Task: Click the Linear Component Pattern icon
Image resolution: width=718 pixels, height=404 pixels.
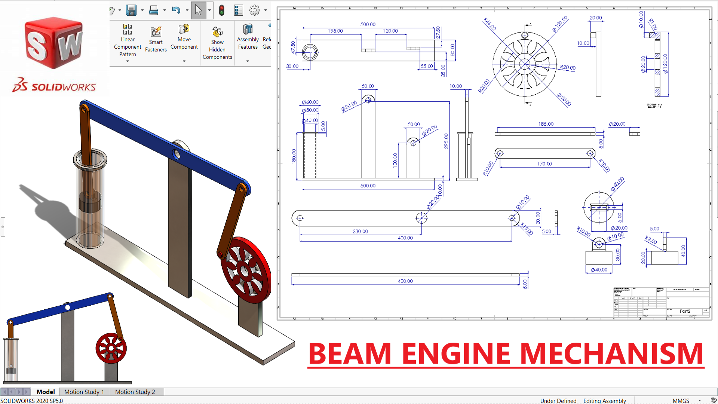Action: point(128,29)
